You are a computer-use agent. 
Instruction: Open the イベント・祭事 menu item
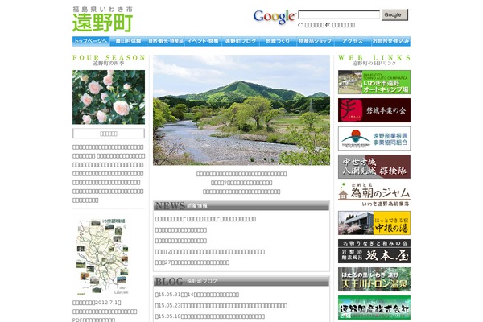point(204,41)
